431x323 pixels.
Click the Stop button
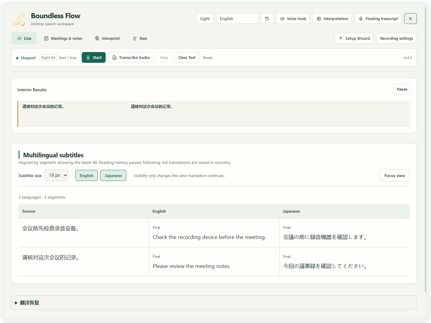(x=164, y=57)
